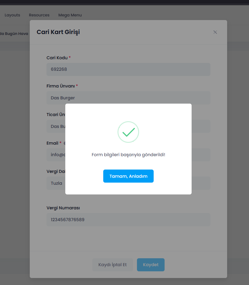Open the Mega Menu item
This screenshot has height=285, width=249.
pyautogui.click(x=70, y=15)
